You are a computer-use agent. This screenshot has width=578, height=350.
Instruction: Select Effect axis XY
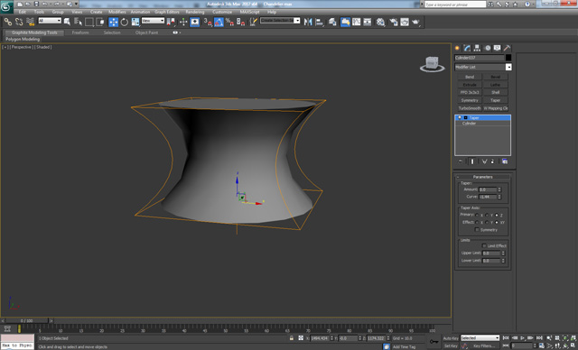pos(497,222)
